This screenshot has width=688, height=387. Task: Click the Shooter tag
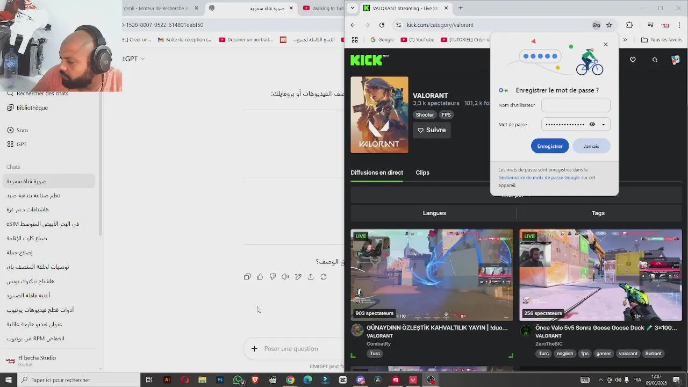425,115
